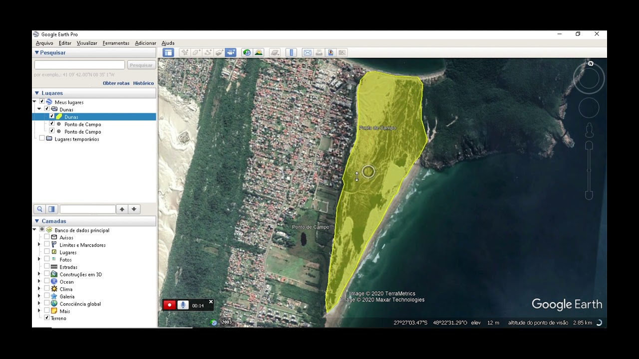Open the Ferramentas menu

116,43
